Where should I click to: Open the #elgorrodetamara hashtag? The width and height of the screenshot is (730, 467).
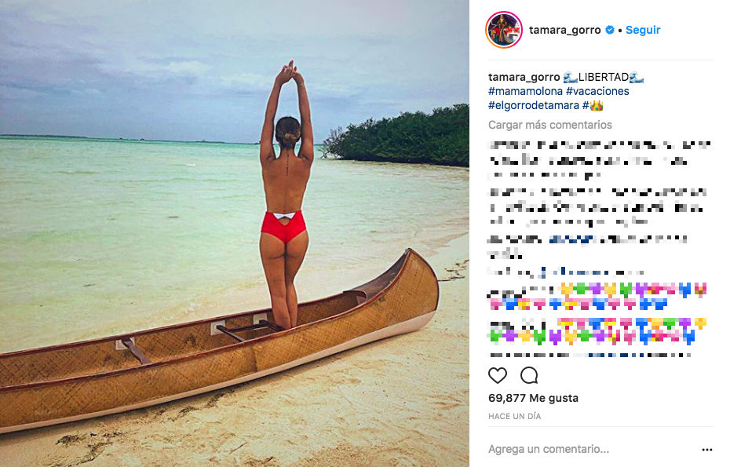click(x=534, y=105)
